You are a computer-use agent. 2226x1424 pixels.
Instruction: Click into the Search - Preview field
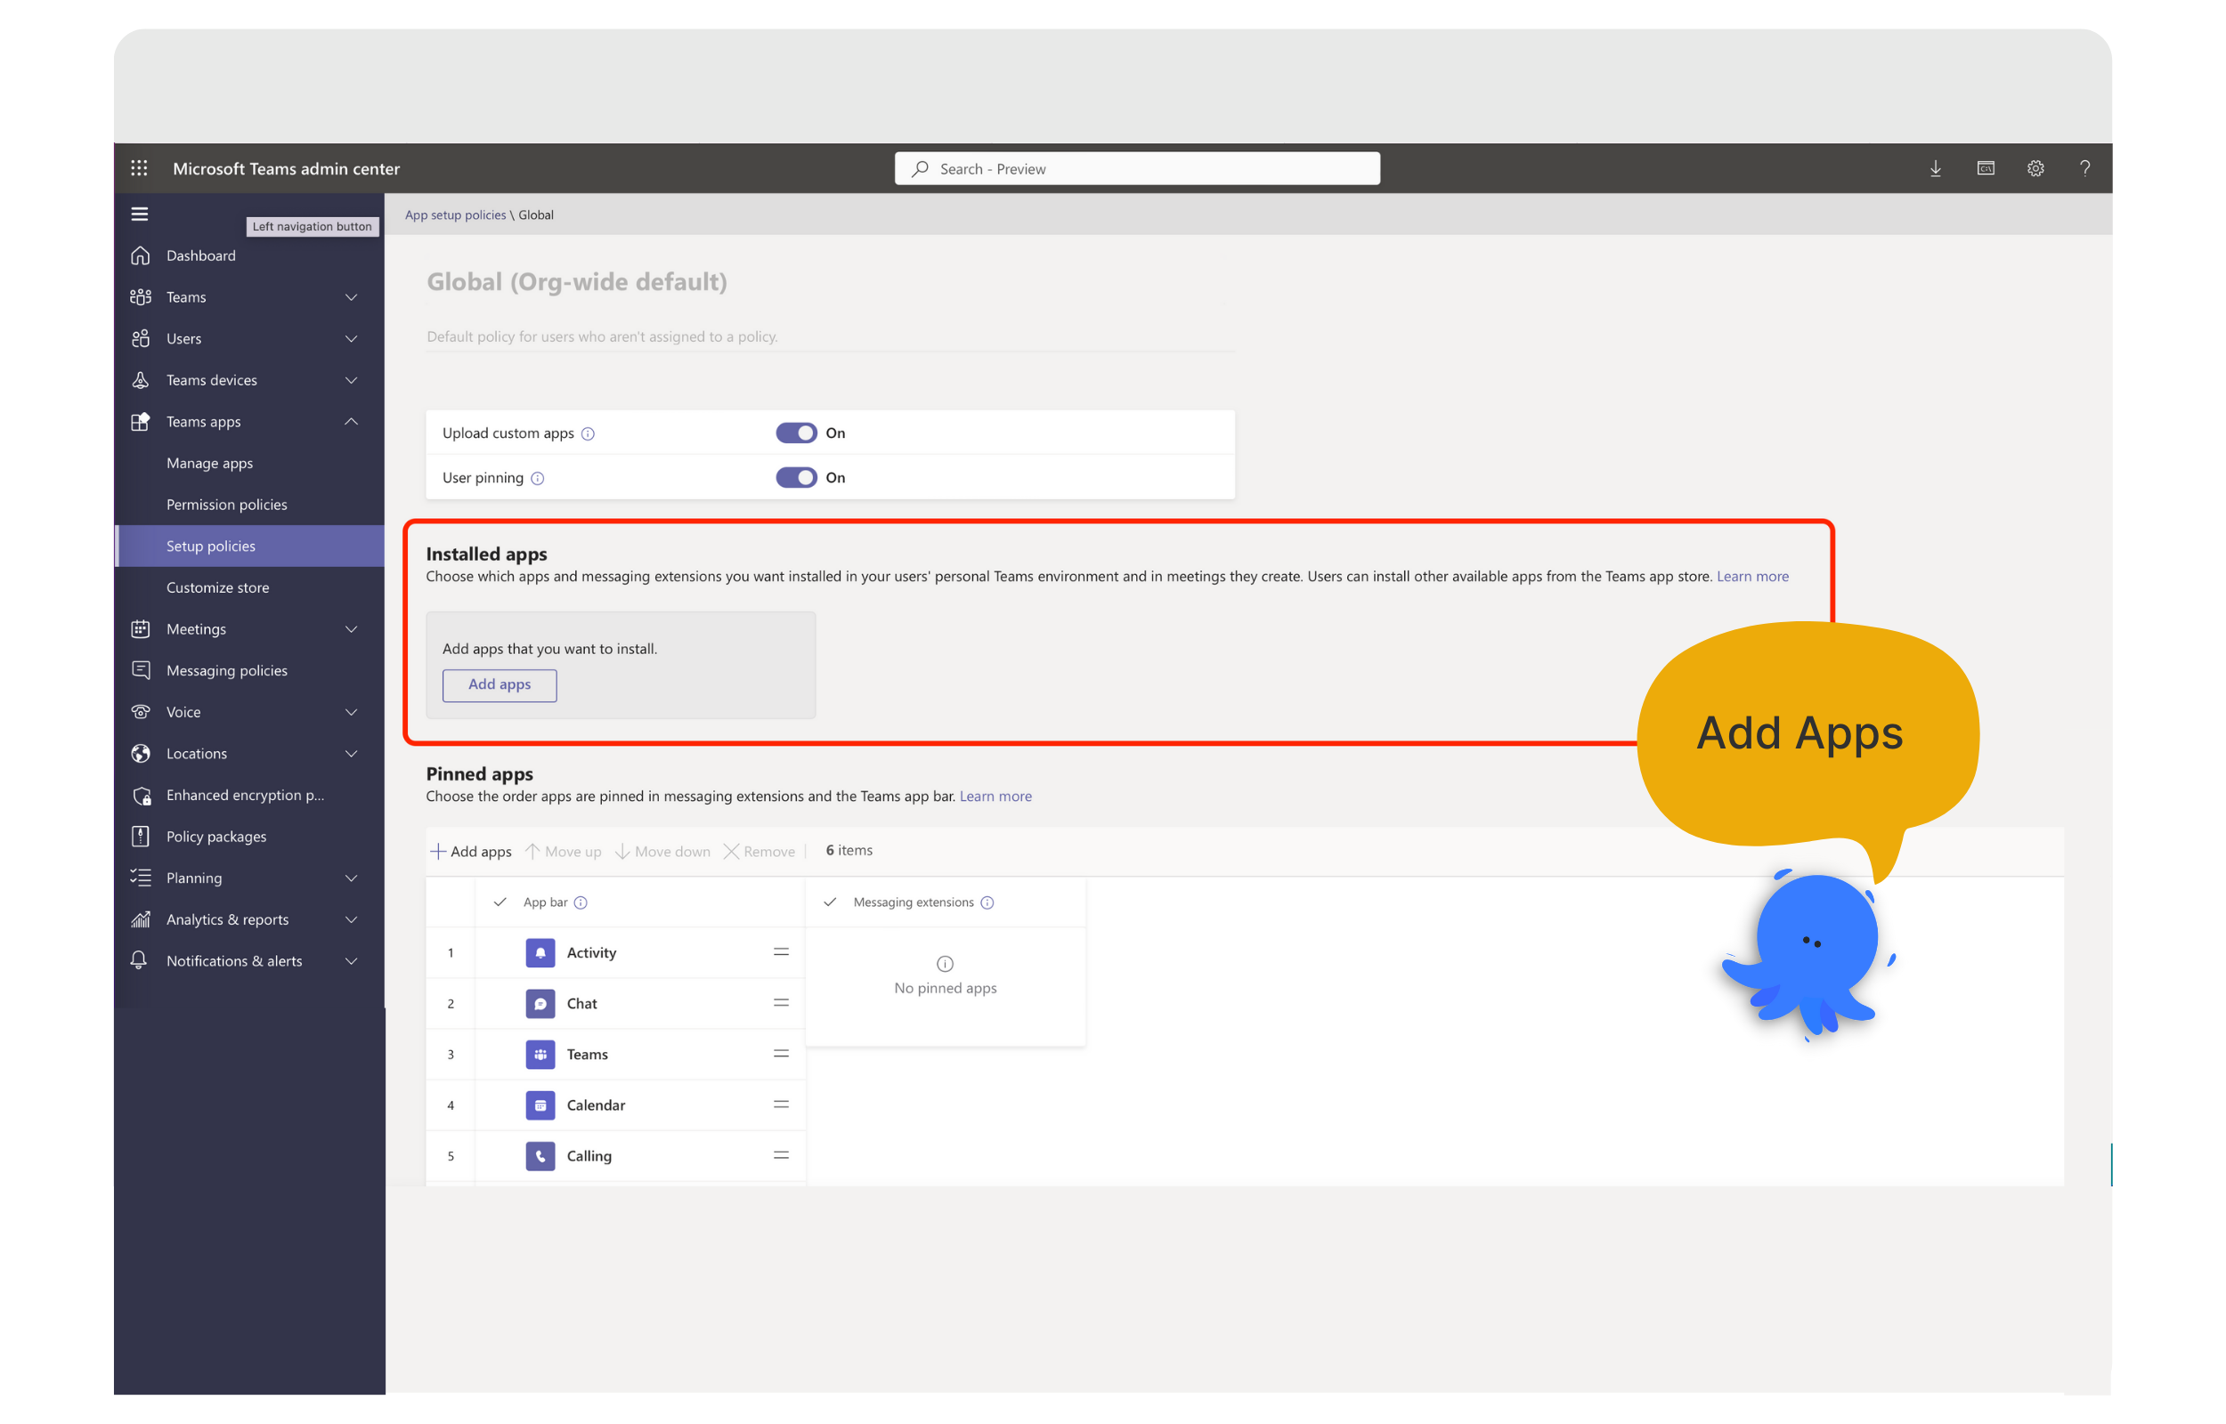coord(1136,168)
